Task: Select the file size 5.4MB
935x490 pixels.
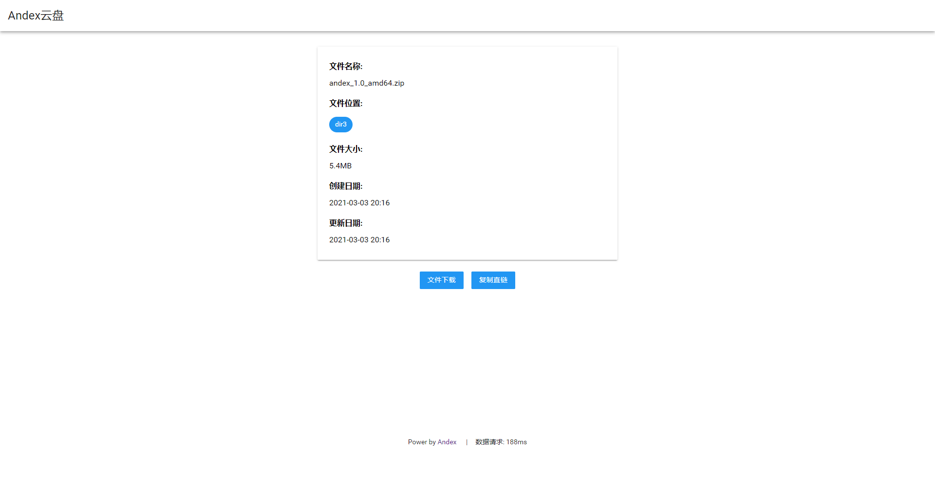Action: point(340,166)
